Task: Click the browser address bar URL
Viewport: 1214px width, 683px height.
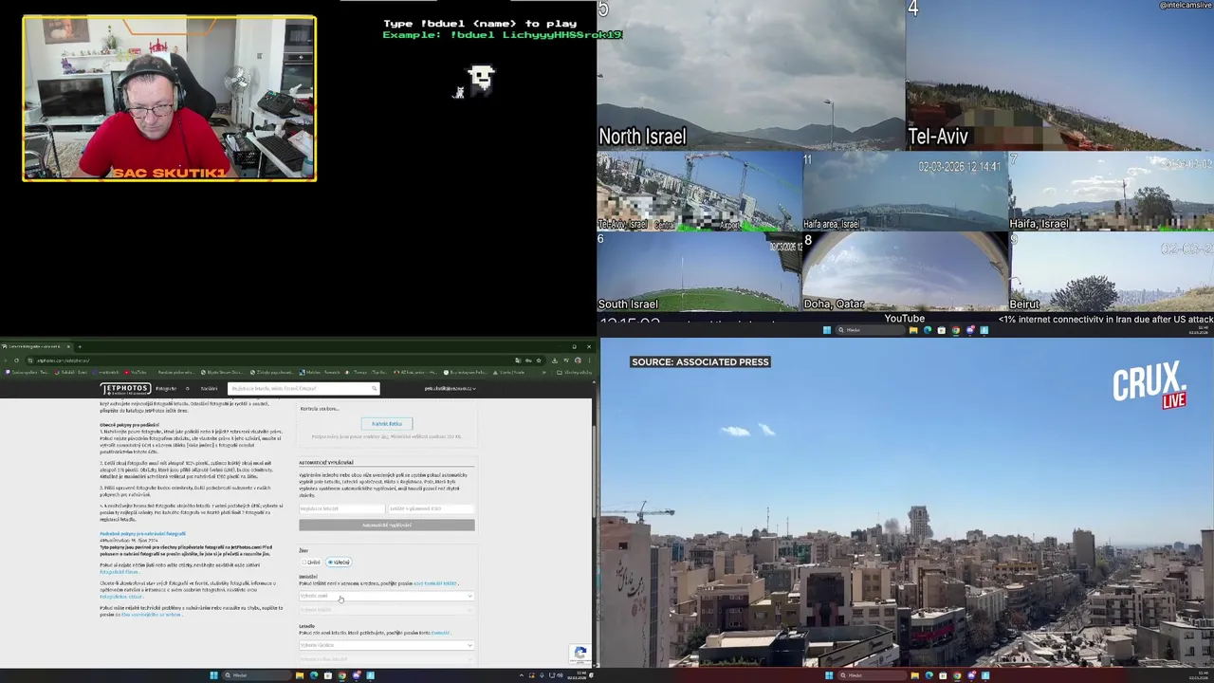Action: 63,360
